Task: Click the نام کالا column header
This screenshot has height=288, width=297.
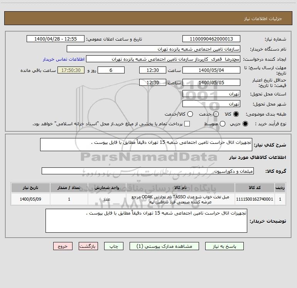Action: [x=181, y=187]
